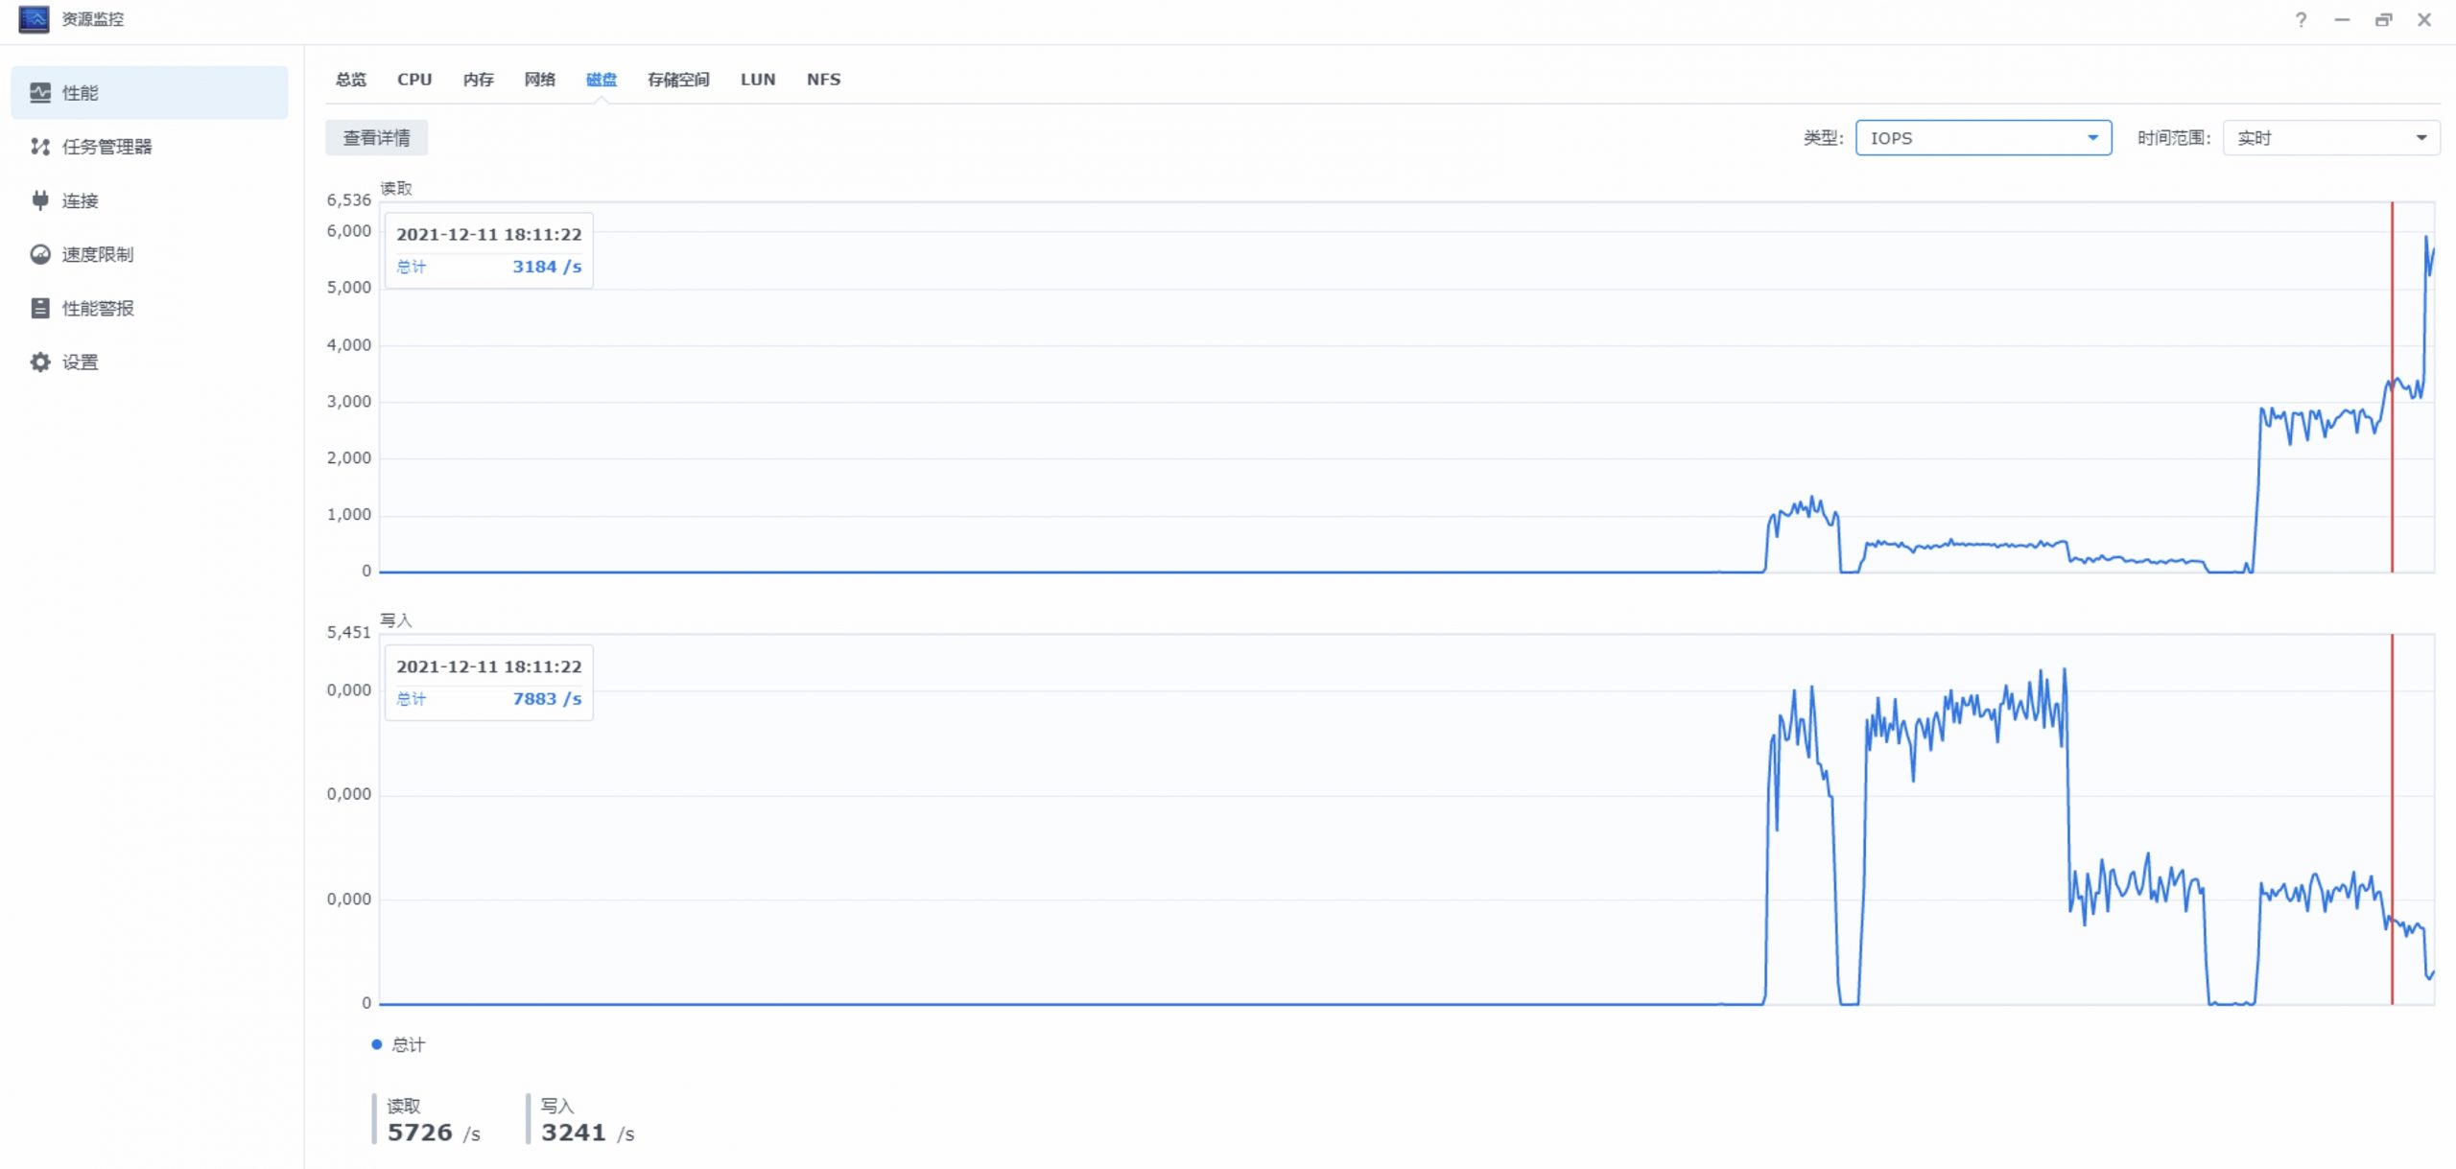Open help with the question mark icon
Image resolution: width=2456 pixels, height=1169 pixels.
(2301, 19)
